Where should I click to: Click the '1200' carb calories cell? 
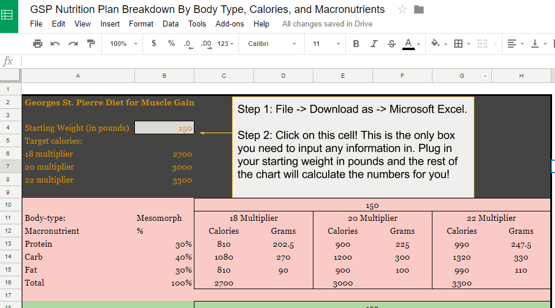pyautogui.click(x=343, y=257)
